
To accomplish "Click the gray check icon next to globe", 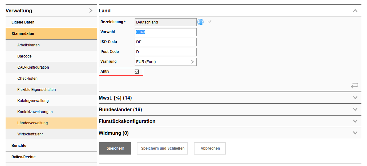I will pyautogui.click(x=209, y=22).
